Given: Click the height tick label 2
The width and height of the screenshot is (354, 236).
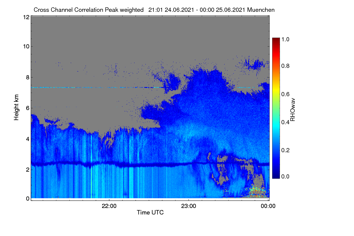Looking at the screenshot, I should (x=28, y=170).
